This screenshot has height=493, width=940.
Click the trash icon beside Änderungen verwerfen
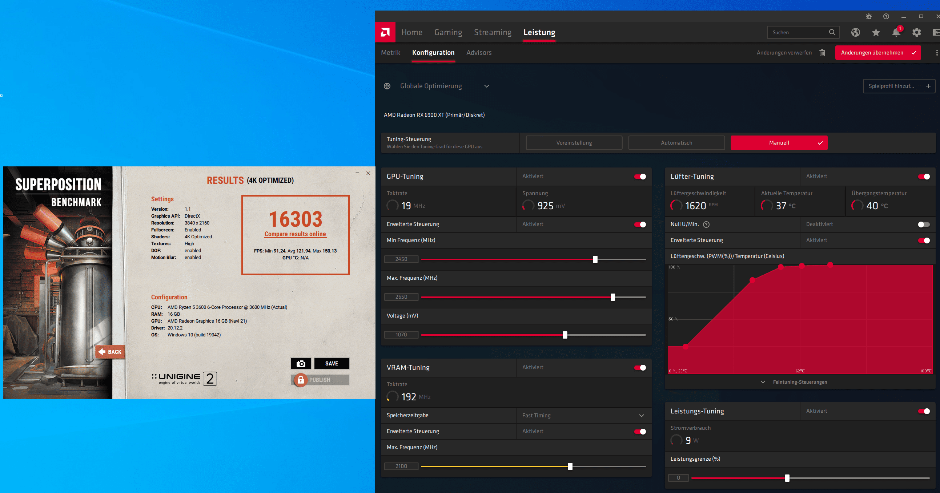pyautogui.click(x=822, y=53)
